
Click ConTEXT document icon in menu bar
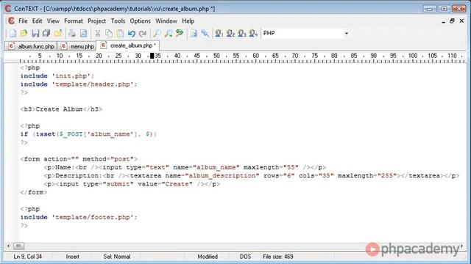coord(12,21)
